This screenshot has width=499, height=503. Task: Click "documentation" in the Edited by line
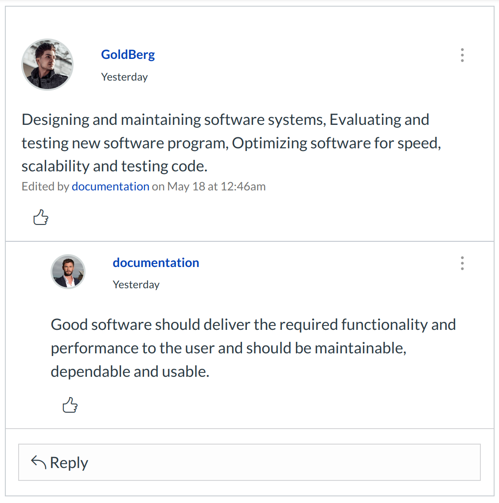click(110, 186)
